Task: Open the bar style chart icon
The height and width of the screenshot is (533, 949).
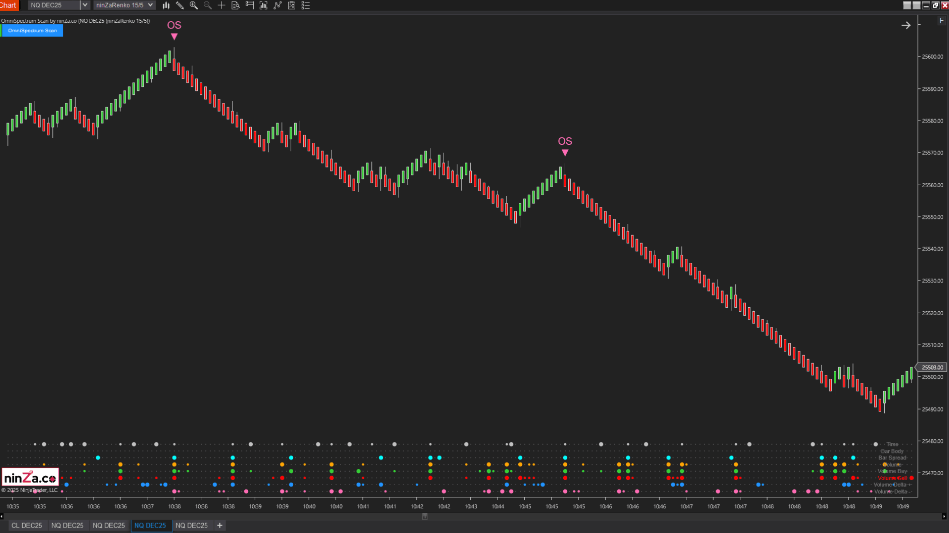Action: click(x=166, y=5)
